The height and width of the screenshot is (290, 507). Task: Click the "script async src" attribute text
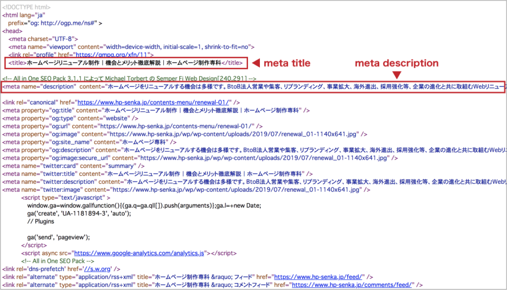coord(46,253)
